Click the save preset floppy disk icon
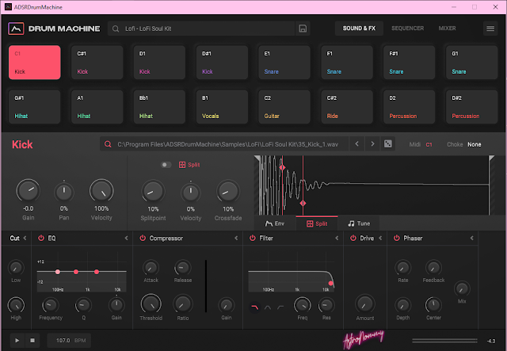This screenshot has width=507, height=351. [x=303, y=29]
